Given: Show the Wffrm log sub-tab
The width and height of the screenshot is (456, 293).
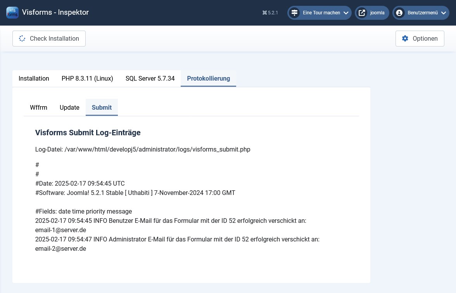Looking at the screenshot, I should point(38,107).
